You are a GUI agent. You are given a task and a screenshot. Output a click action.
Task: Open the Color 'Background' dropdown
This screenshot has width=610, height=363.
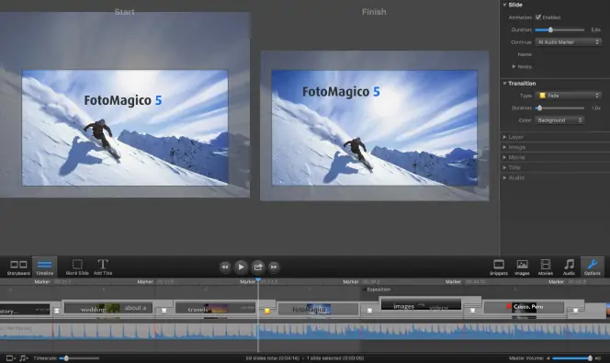(559, 120)
